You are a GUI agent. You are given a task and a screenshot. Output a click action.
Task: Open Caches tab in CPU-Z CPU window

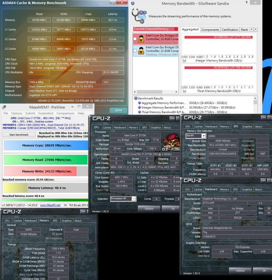107,127
